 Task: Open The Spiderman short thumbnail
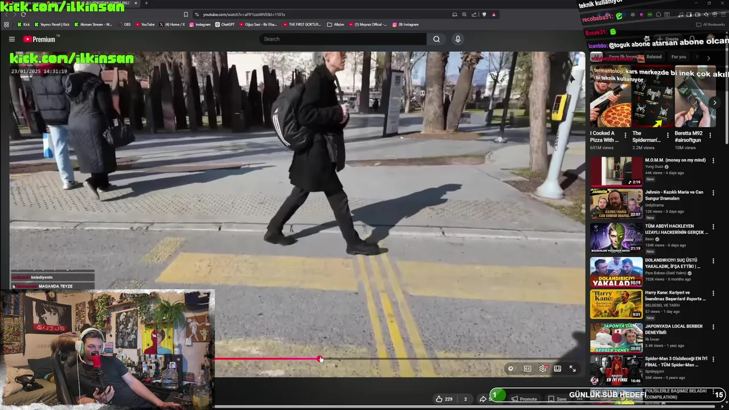(652, 96)
